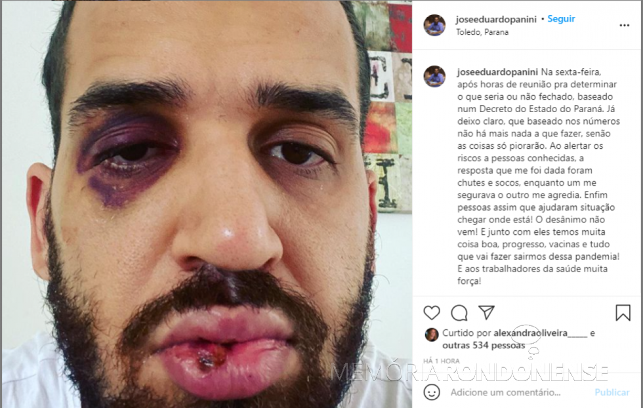Click the Publicar button
This screenshot has width=643, height=408.
point(612,392)
